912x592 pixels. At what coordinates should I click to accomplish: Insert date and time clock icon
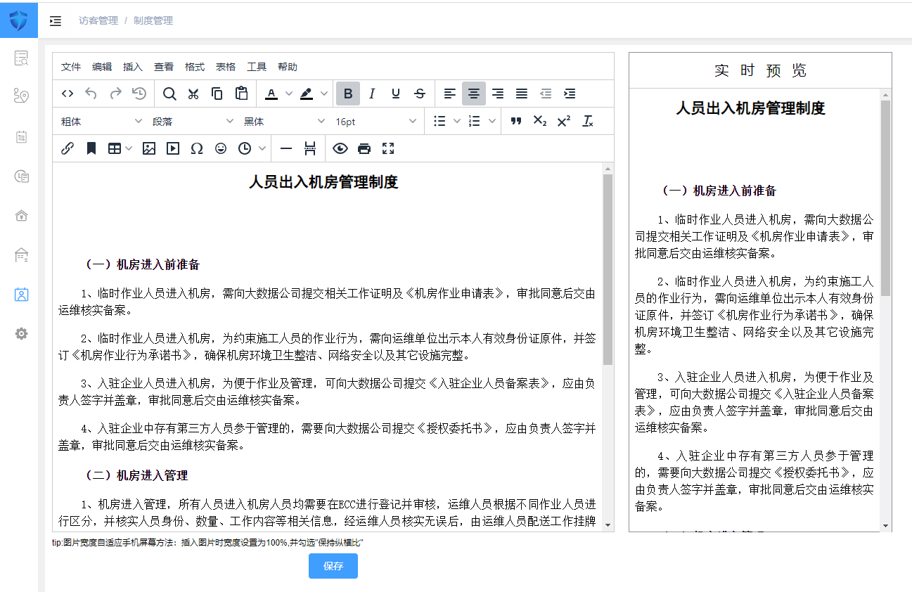click(245, 148)
